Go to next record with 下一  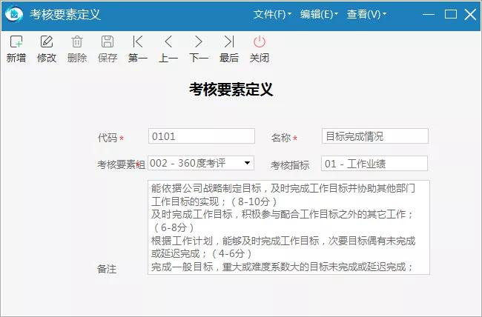(199, 41)
